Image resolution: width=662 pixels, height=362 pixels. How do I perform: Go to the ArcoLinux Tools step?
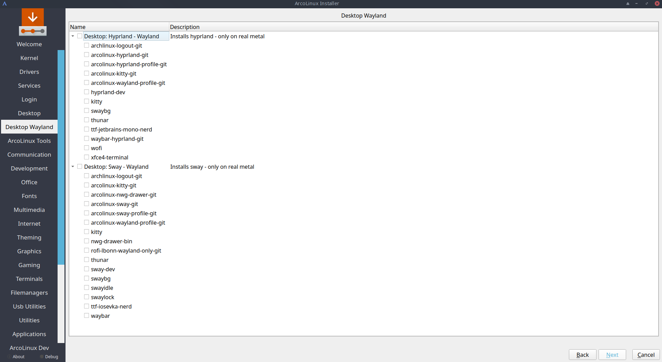29,141
